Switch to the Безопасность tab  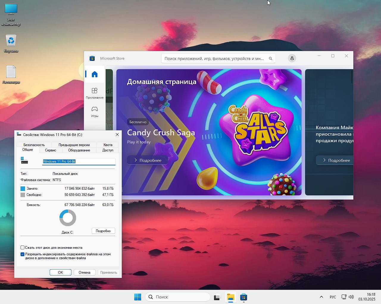coord(34,145)
